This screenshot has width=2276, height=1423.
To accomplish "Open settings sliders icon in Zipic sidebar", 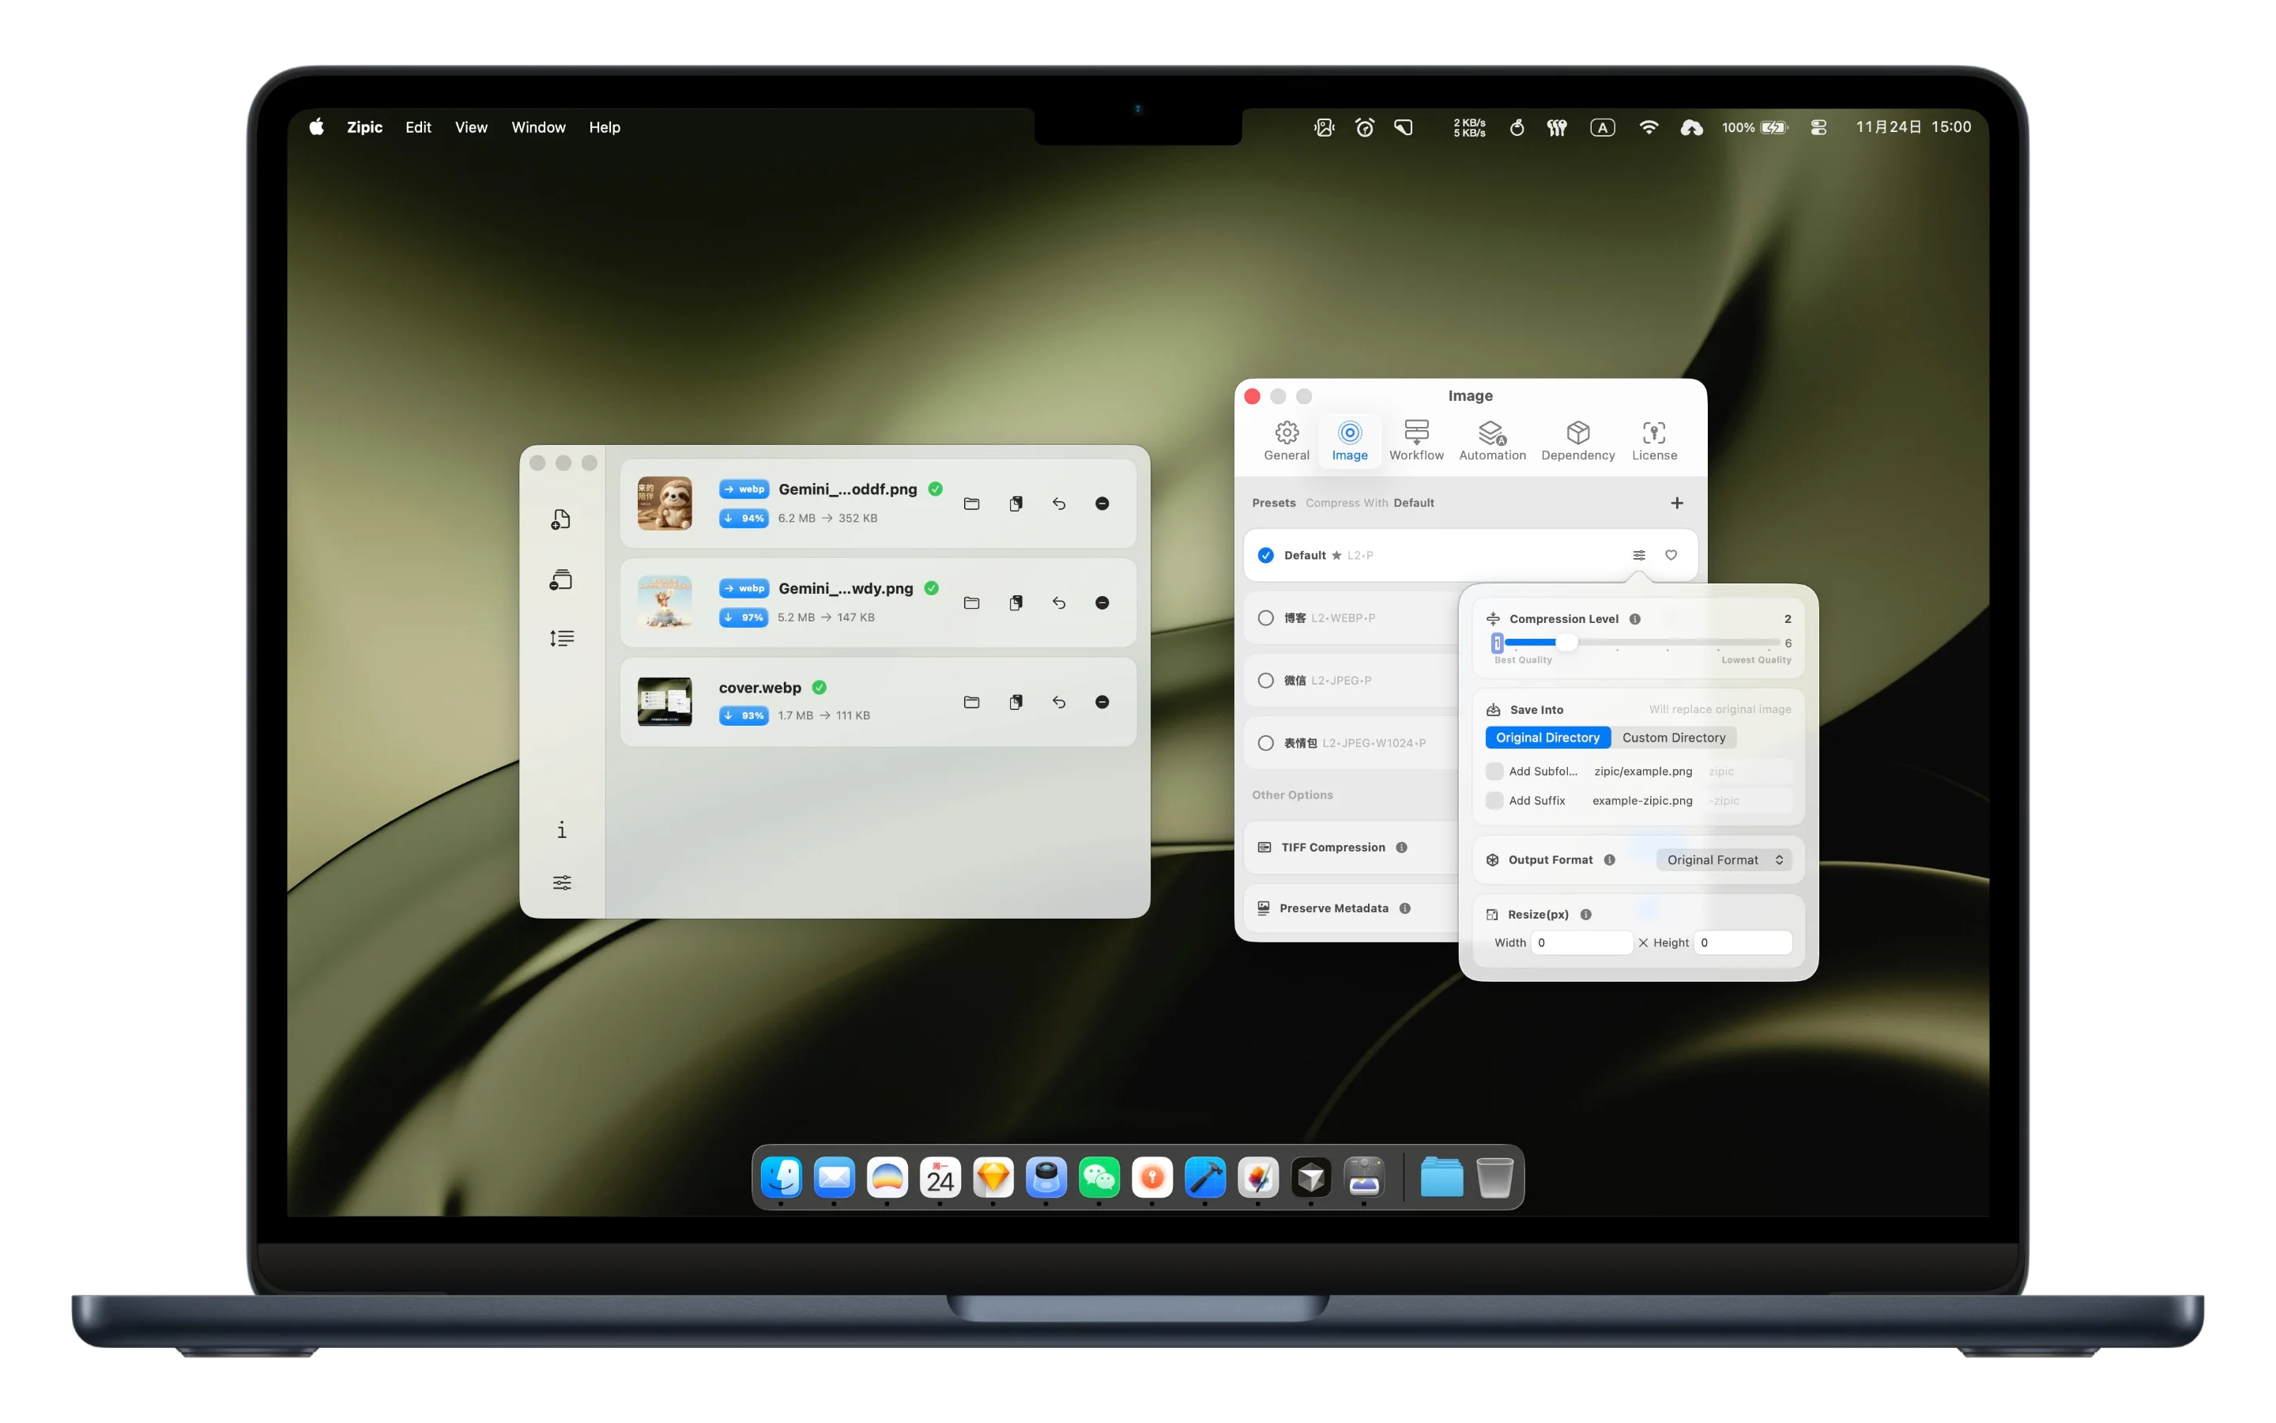I will pos(561,883).
